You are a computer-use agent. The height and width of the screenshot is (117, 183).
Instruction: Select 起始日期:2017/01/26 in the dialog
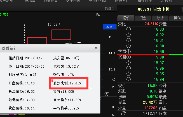pos(27,58)
